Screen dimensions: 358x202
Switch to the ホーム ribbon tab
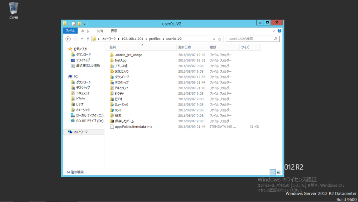[85, 31]
